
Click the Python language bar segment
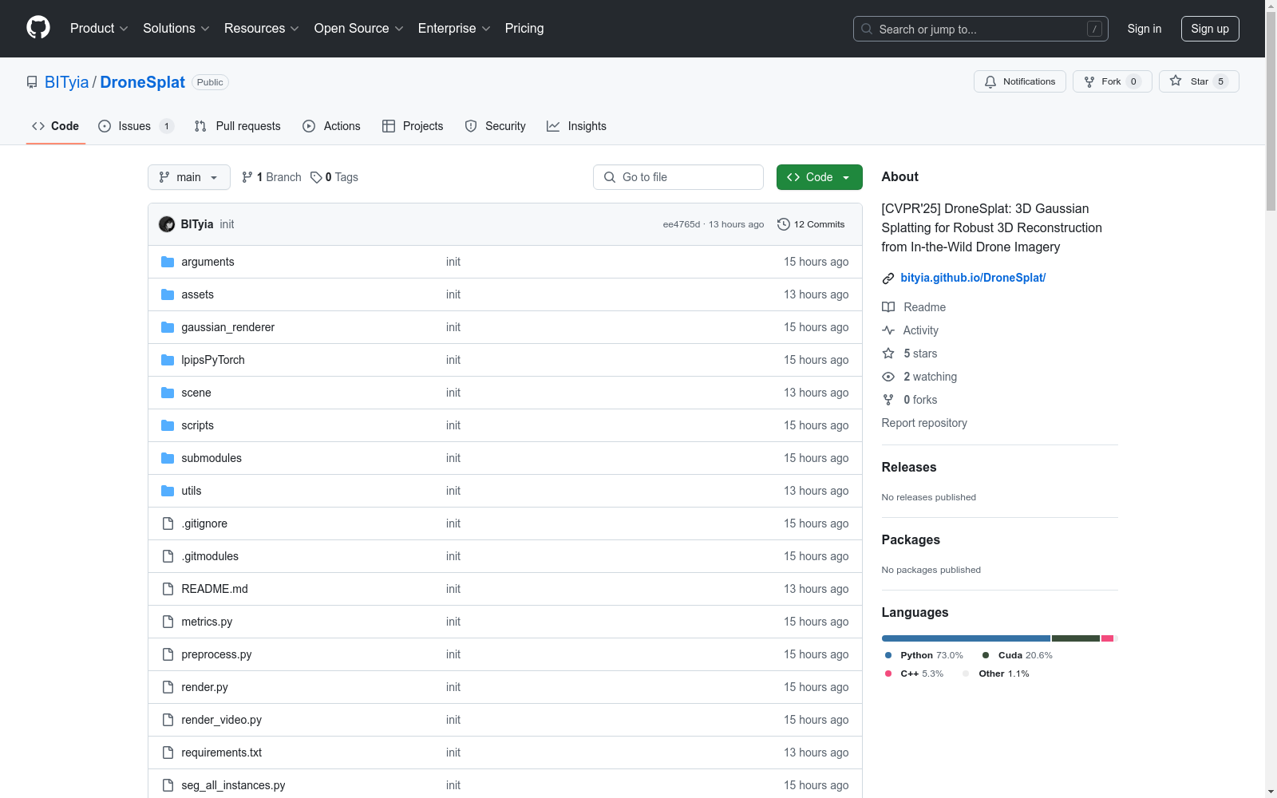[966, 638]
